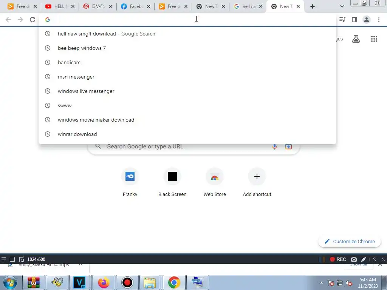Show hidden system tray icons arrow
The width and height of the screenshot is (387, 290).
click(x=321, y=283)
